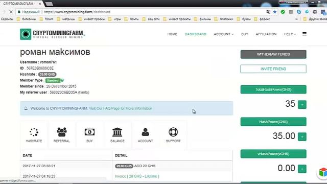Open the colorful cube chat widget

coord(323,172)
